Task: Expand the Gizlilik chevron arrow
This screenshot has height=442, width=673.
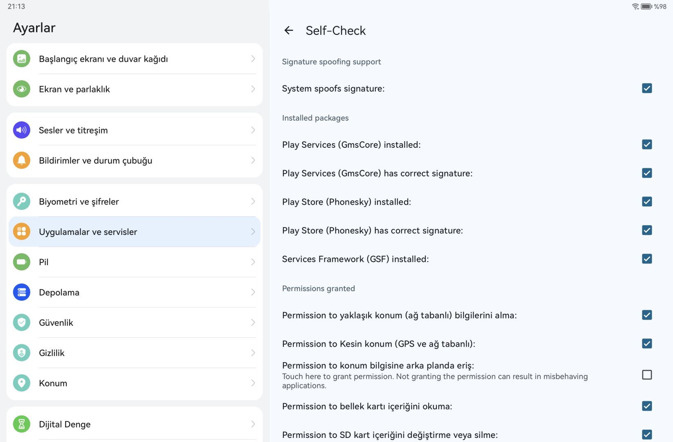Action: pyautogui.click(x=253, y=353)
